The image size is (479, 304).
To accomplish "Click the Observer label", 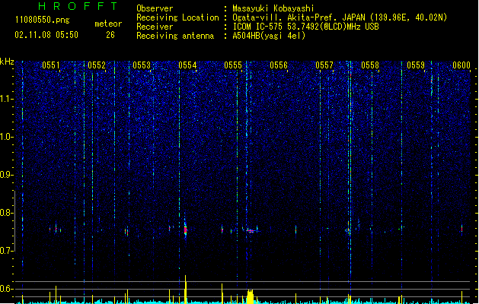I will pos(155,8).
